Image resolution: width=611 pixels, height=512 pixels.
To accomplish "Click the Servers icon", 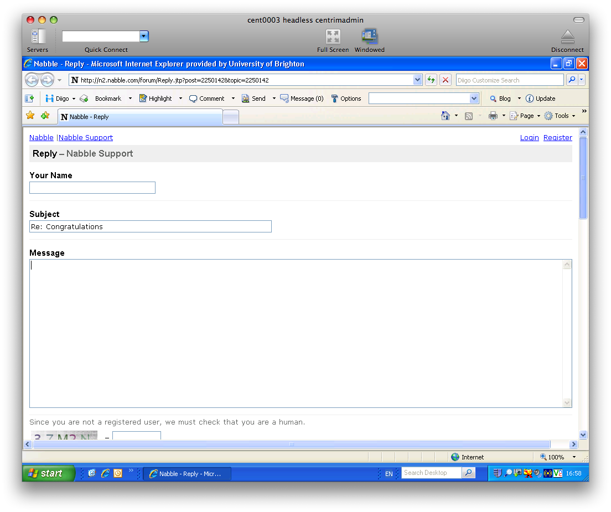I will 38,37.
